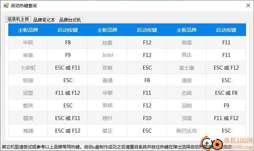Click the 杰微 brand cell
Image resolution: width=254 pixels, height=151 pixels.
187,93
